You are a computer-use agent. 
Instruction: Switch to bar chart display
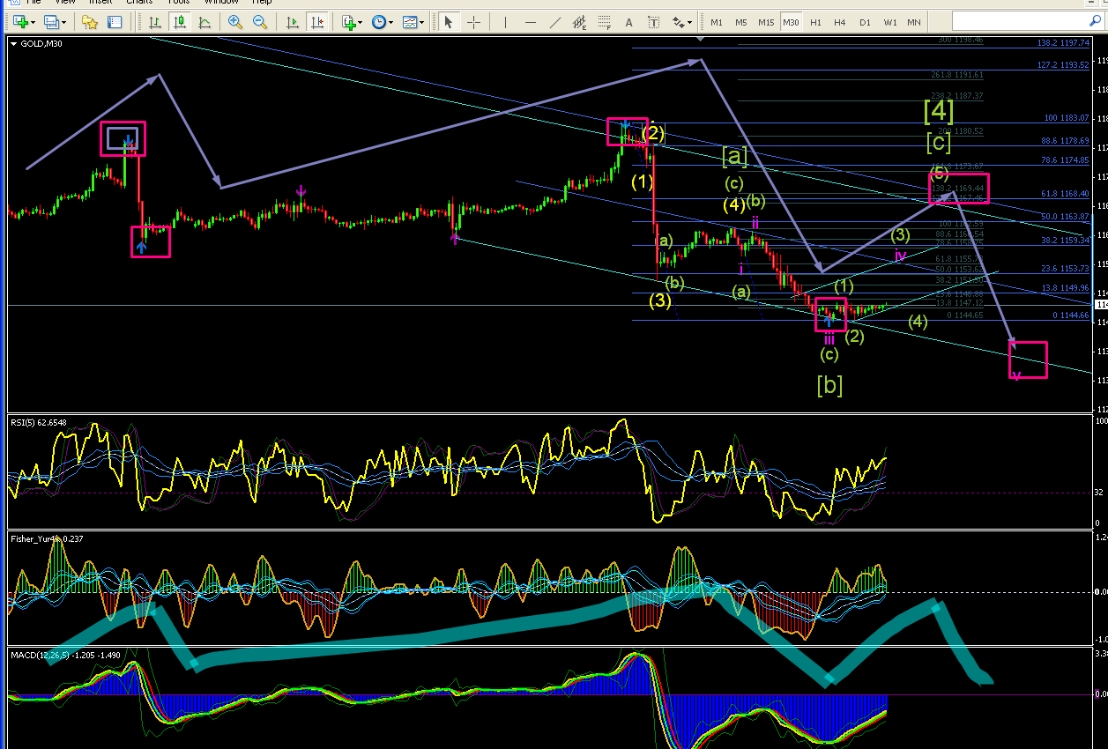[154, 22]
